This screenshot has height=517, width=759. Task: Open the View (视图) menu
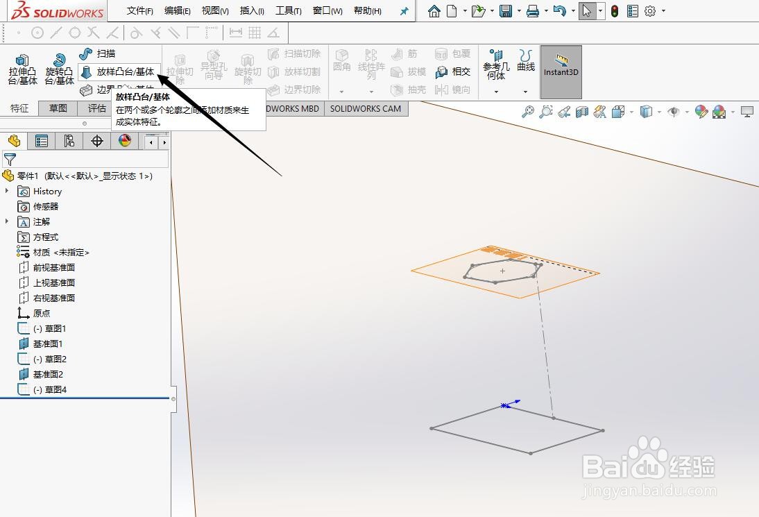215,10
